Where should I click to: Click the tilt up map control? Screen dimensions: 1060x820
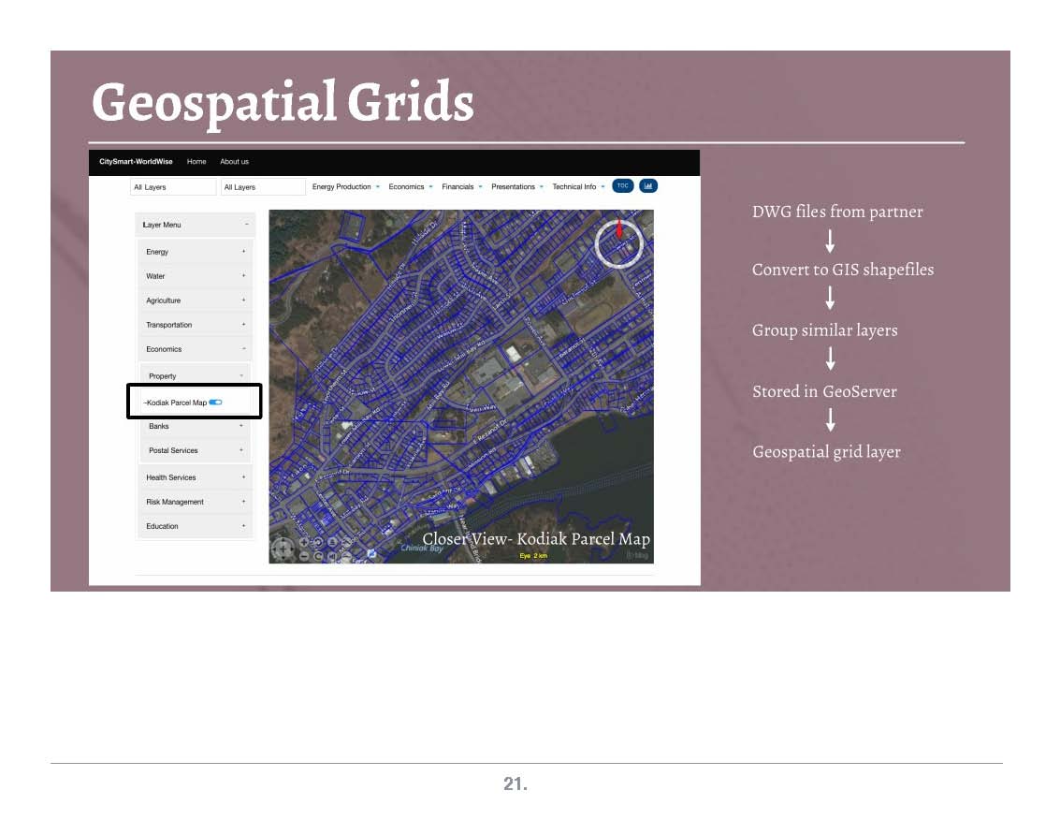click(x=333, y=542)
